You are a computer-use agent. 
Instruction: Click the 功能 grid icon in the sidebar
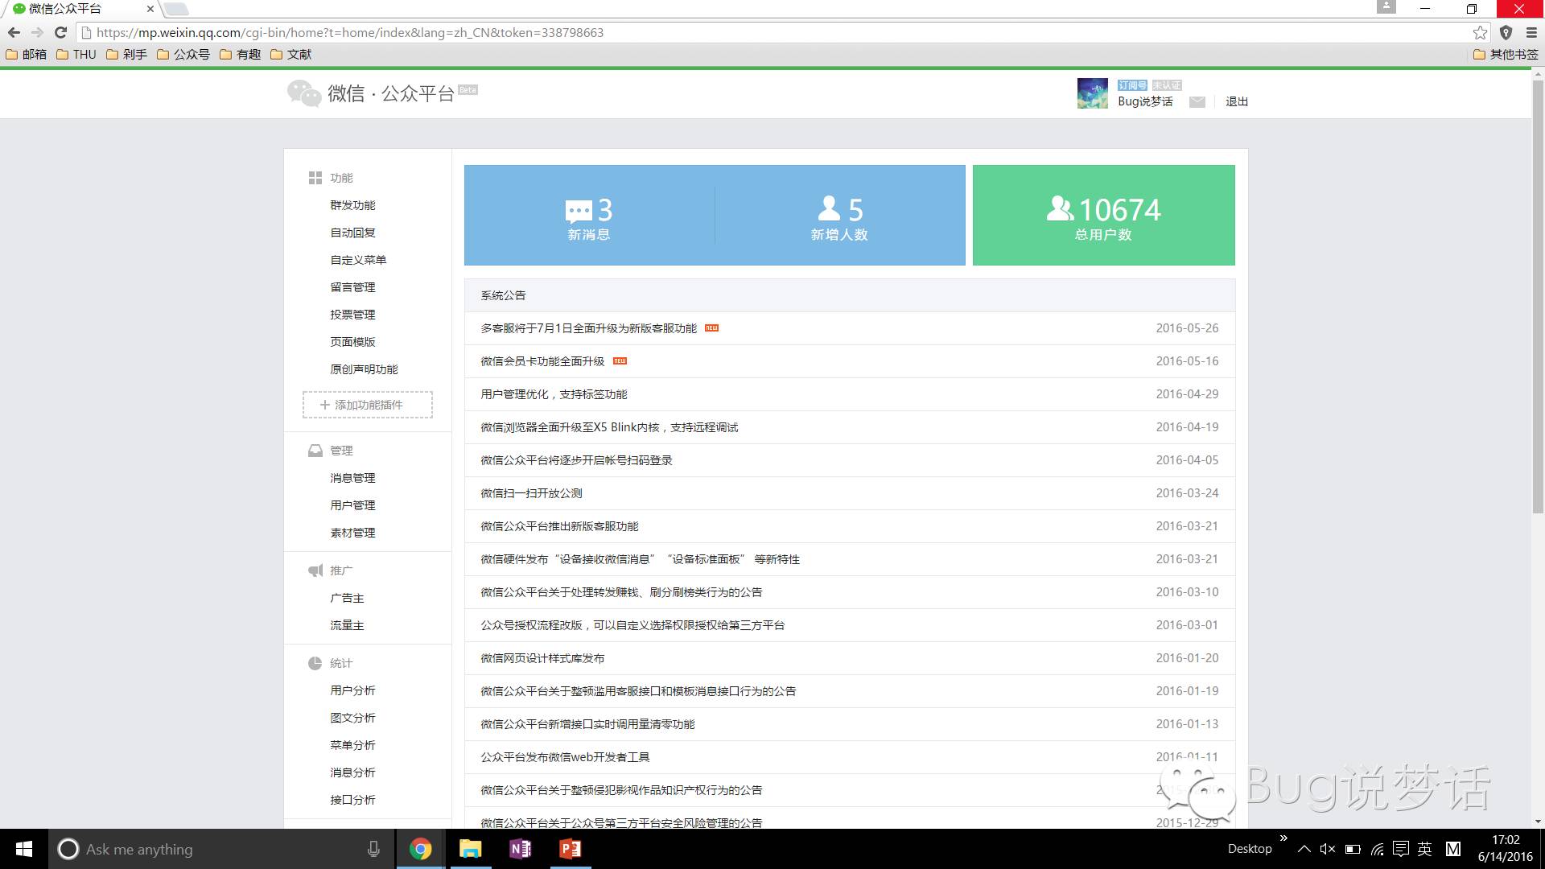click(x=315, y=178)
